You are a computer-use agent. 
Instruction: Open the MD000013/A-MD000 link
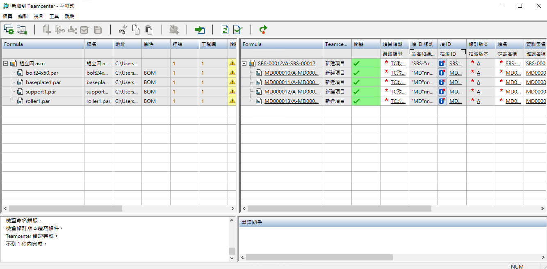(x=292, y=101)
